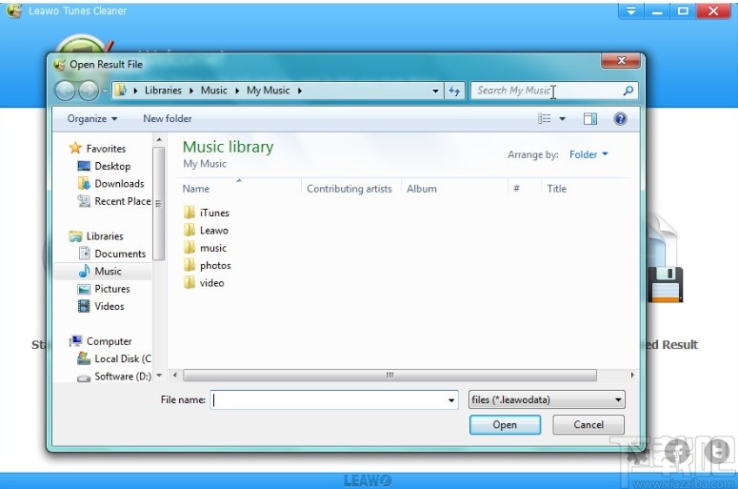Refresh the My Music folder view

point(454,91)
